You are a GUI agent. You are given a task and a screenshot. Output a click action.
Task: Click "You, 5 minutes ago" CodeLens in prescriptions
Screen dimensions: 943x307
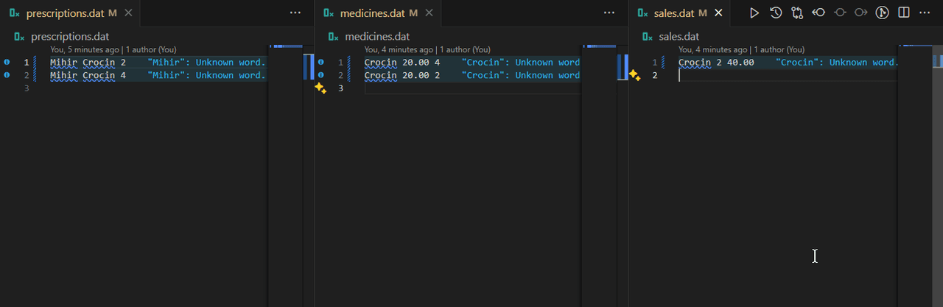coord(85,49)
